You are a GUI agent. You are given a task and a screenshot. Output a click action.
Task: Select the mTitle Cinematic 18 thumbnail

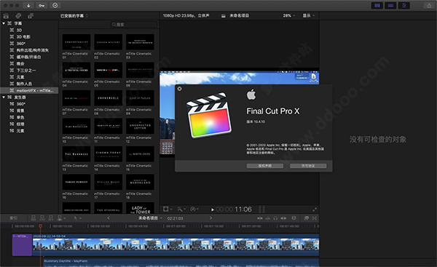pos(140,182)
